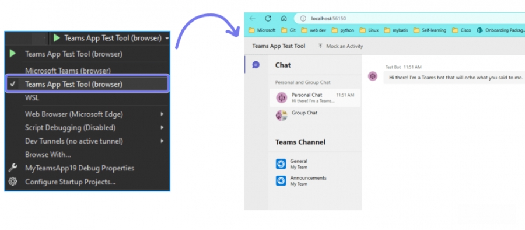
Task: Click the gear Configure Startup Projects icon
Action: 13,182
